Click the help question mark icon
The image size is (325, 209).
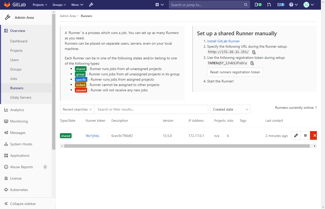[x=291, y=5]
